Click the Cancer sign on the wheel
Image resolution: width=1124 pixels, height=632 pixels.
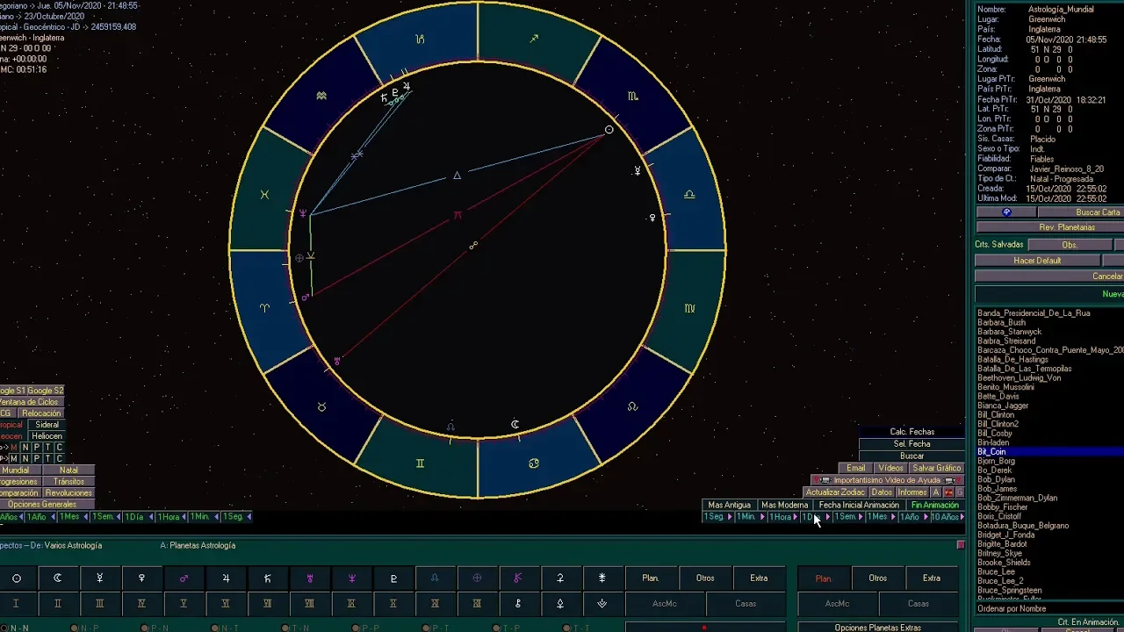pos(534,463)
